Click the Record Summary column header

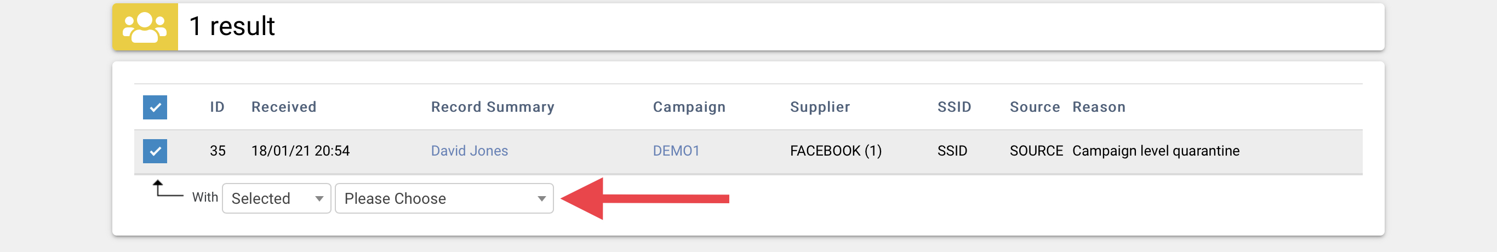pyautogui.click(x=493, y=107)
